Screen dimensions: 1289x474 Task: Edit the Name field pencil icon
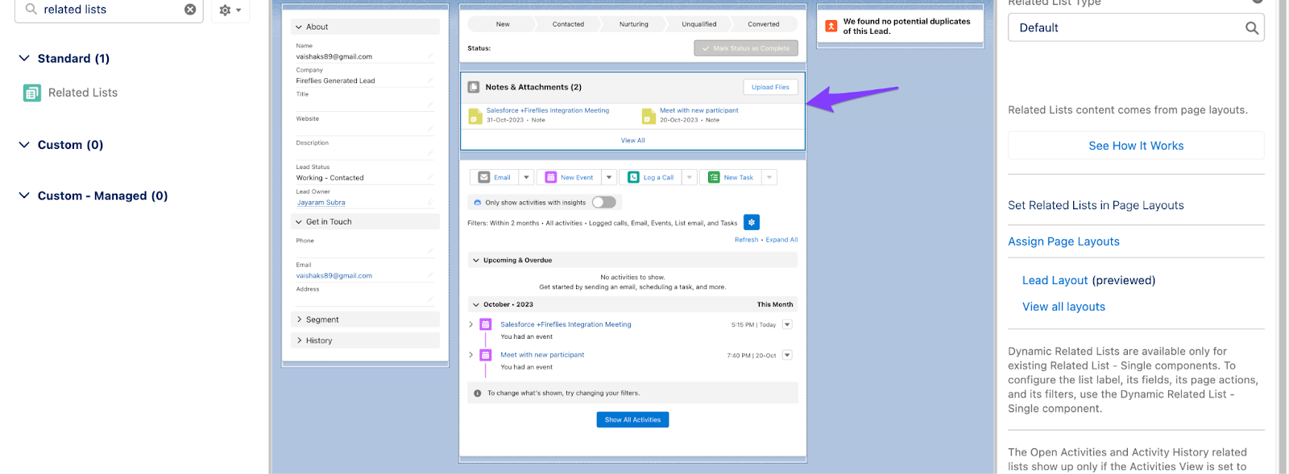430,56
